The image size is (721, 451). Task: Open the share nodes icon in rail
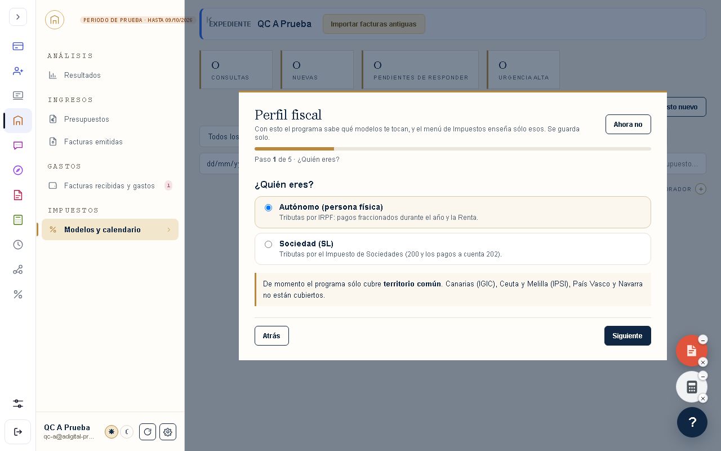pos(18,269)
